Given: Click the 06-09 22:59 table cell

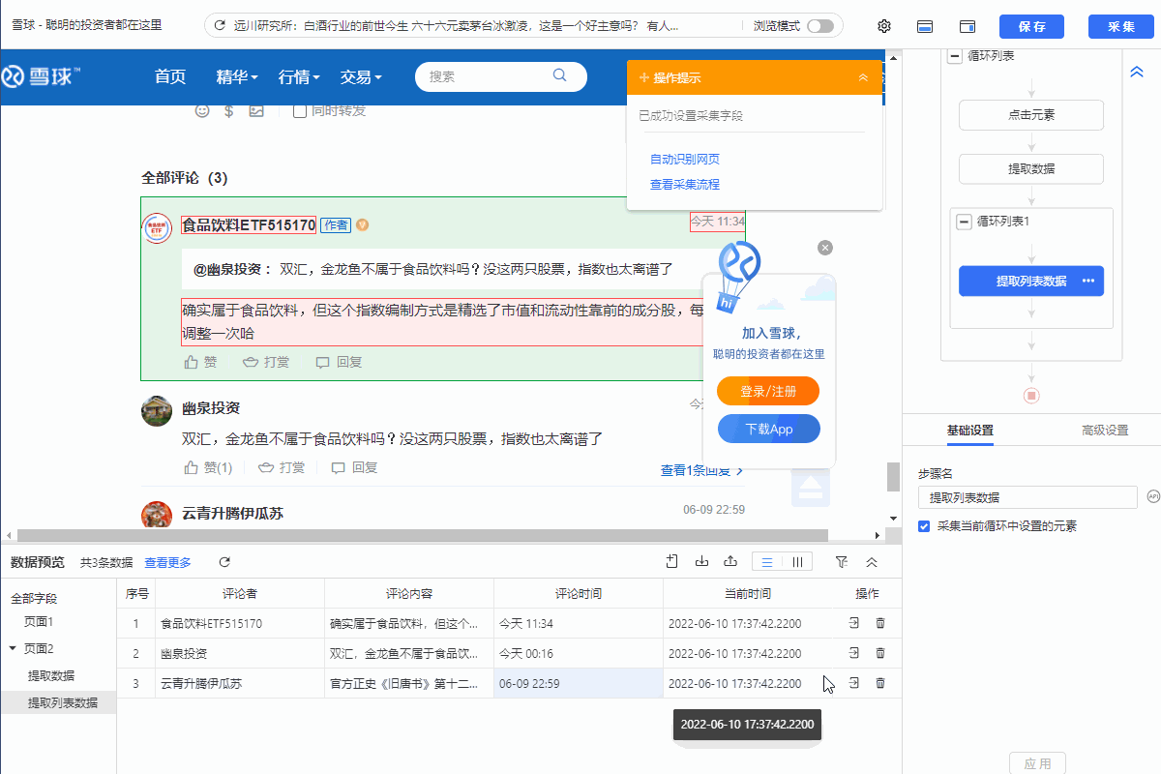Looking at the screenshot, I should pyautogui.click(x=579, y=683).
